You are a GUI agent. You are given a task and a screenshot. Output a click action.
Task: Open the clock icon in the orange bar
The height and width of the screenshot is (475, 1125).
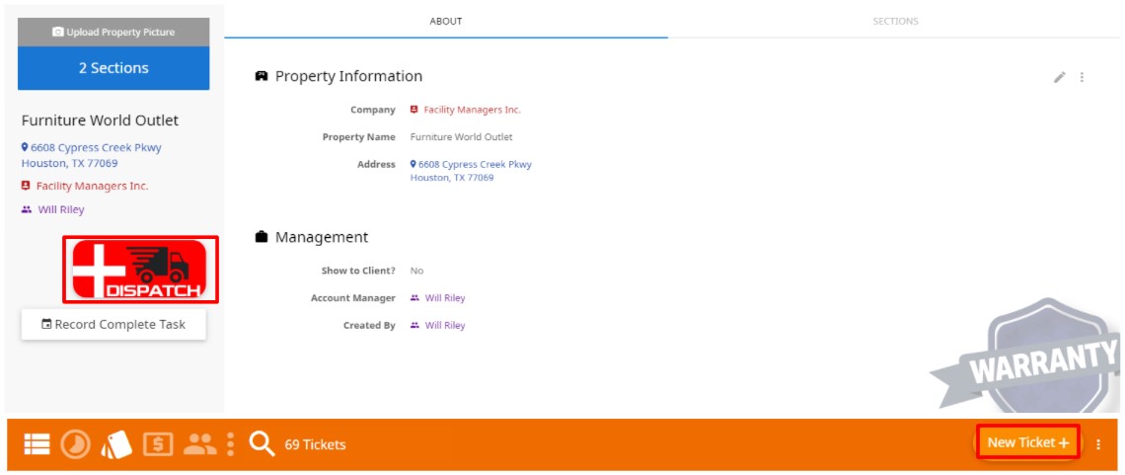[75, 444]
